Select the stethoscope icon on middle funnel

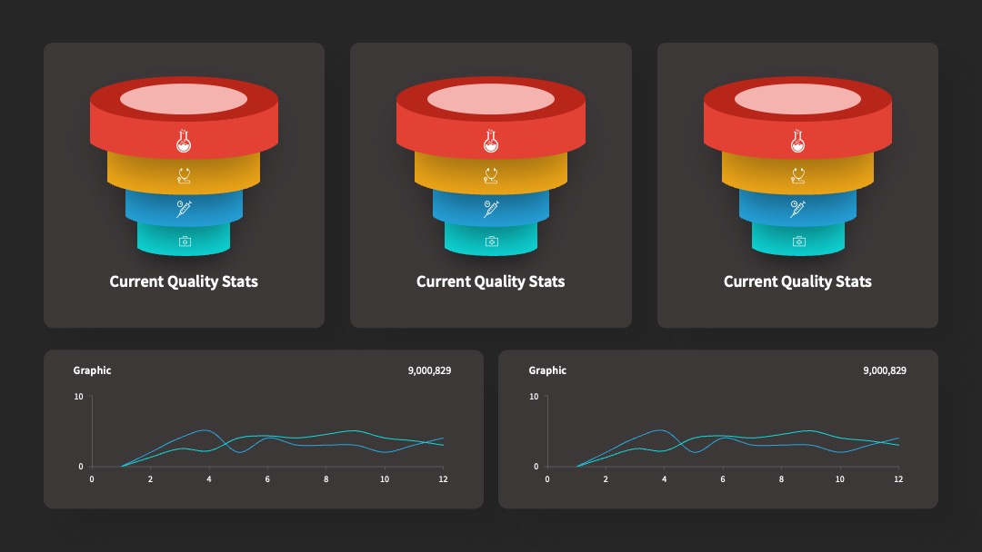491,175
